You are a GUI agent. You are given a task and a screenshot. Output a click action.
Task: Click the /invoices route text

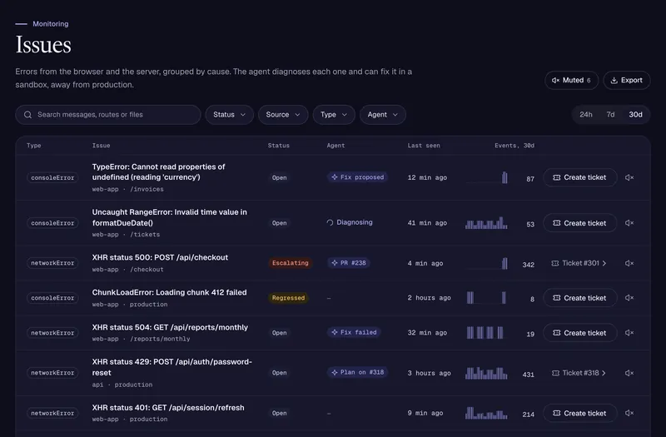click(147, 190)
